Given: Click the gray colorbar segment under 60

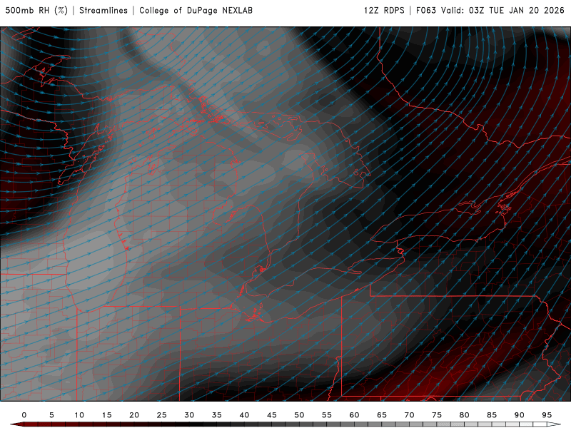Looking at the screenshot, I should pyautogui.click(x=354, y=424).
